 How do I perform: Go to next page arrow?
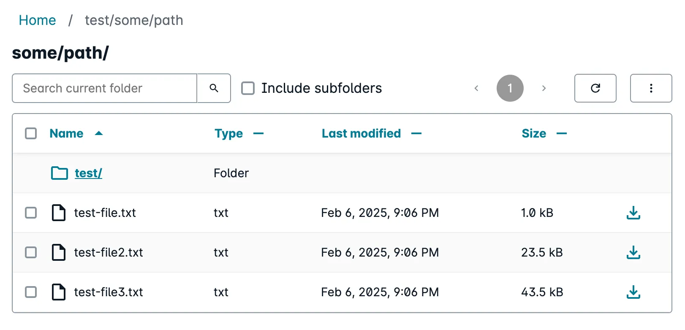[544, 88]
